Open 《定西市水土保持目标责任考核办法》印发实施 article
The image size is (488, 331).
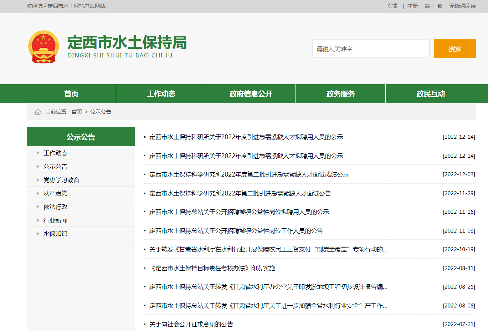click(213, 268)
